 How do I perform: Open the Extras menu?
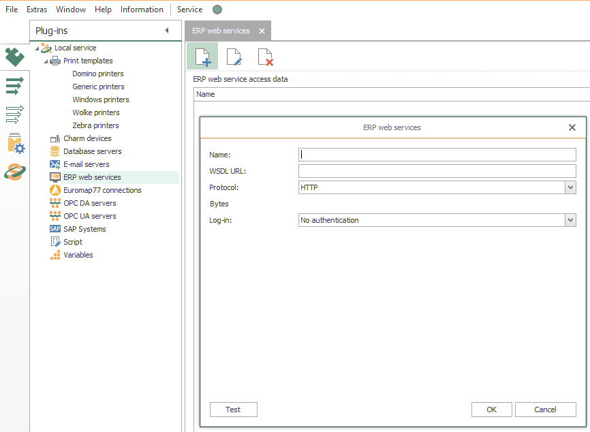(37, 10)
